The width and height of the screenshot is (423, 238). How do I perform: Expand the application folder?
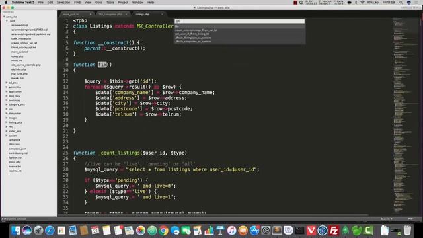pyautogui.click(x=7, y=91)
